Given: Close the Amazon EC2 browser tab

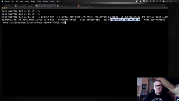Looking at the screenshot, I should coord(96,6).
